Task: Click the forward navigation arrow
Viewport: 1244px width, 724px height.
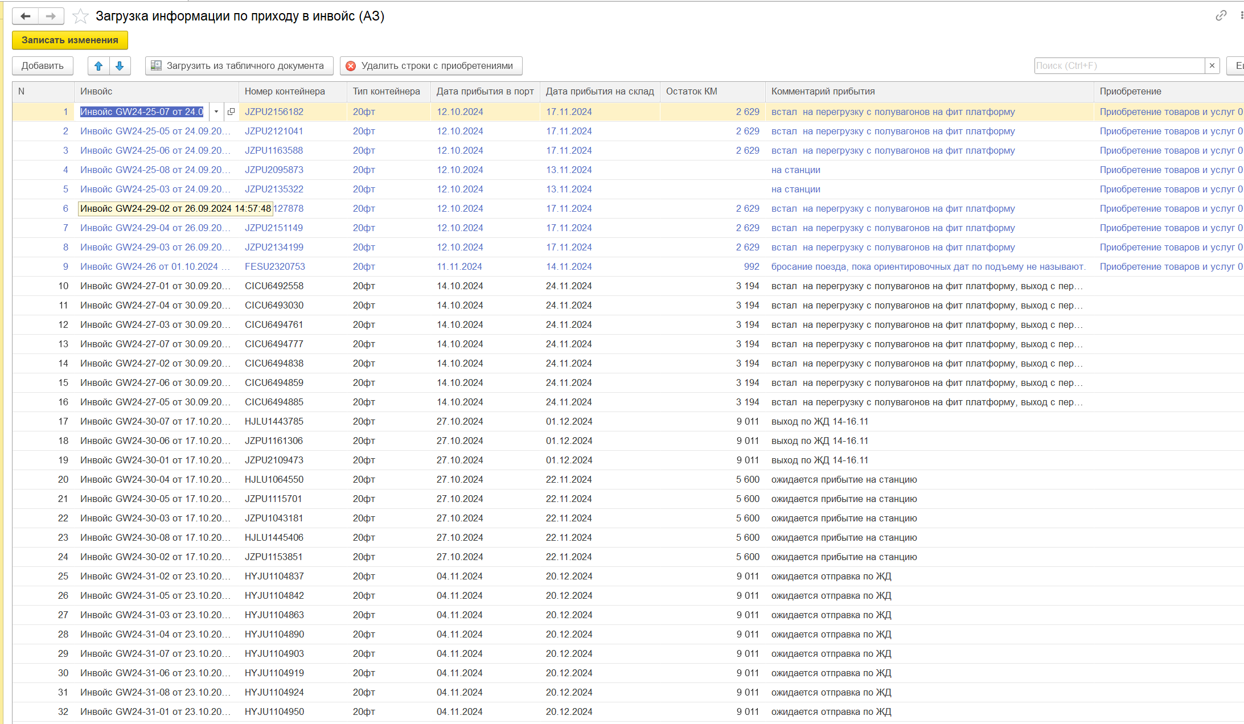Action: click(x=51, y=16)
